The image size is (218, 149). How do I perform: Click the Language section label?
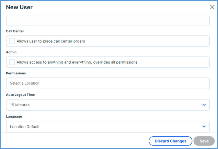(14, 116)
